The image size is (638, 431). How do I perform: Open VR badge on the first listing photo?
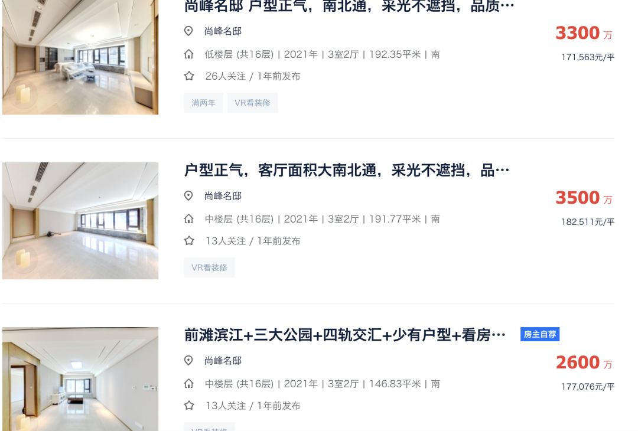(x=23, y=94)
